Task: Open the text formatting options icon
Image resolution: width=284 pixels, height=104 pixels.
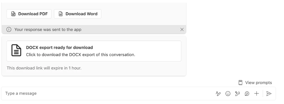Action: 218,93
